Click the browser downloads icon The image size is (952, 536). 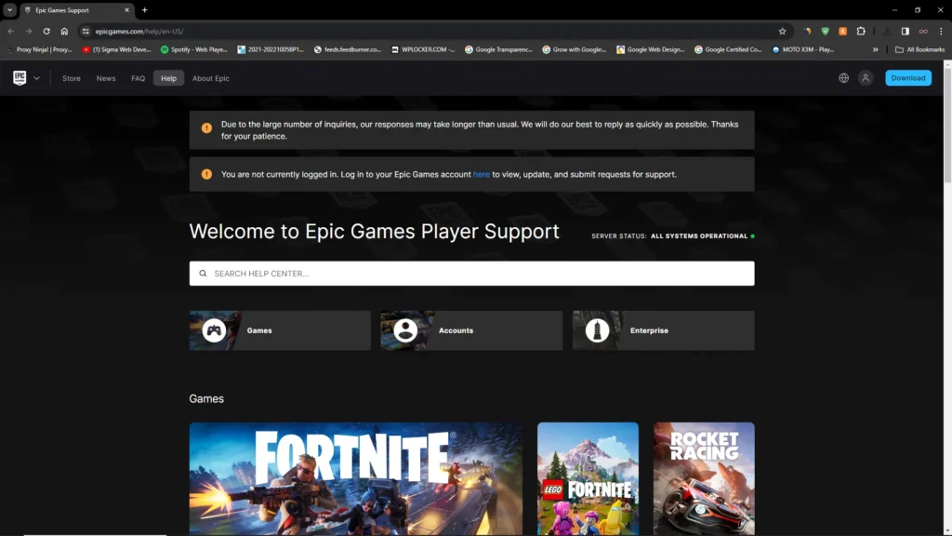887,31
